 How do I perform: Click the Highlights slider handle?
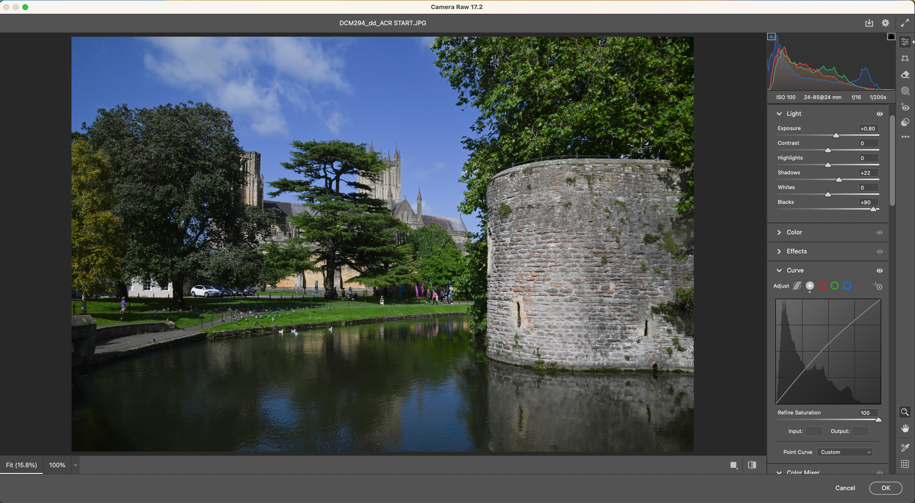(828, 165)
